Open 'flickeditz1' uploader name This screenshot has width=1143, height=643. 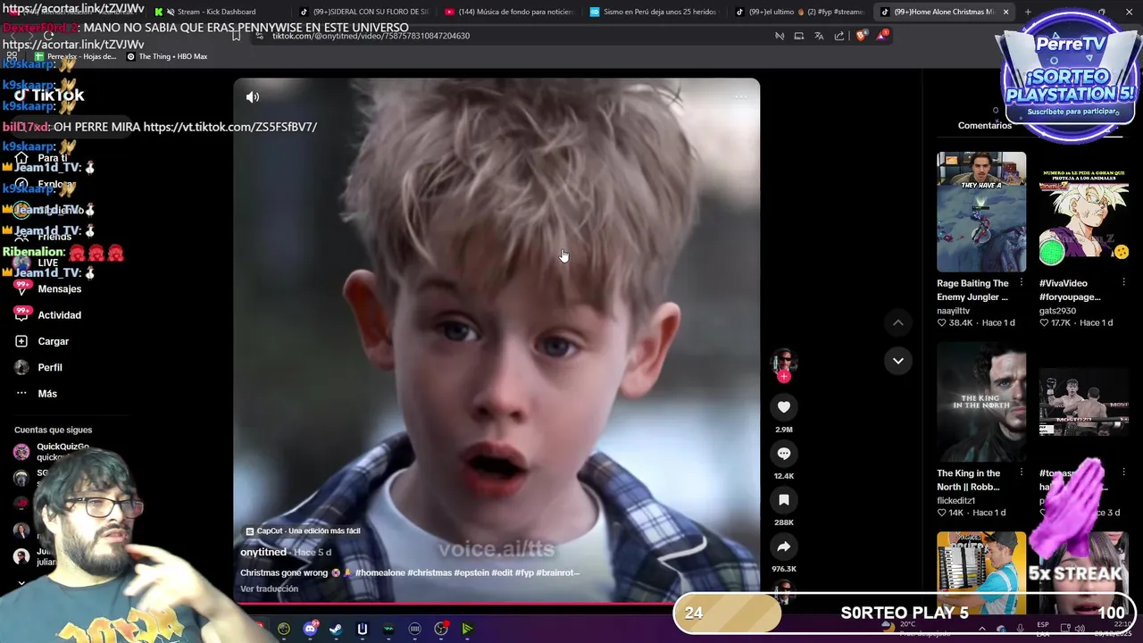pos(955,501)
